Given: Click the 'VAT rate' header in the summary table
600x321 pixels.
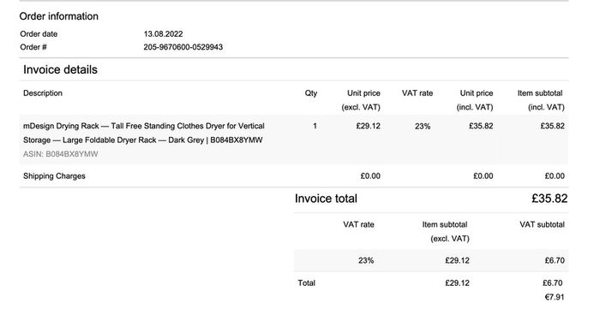Looking at the screenshot, I should (x=358, y=224).
